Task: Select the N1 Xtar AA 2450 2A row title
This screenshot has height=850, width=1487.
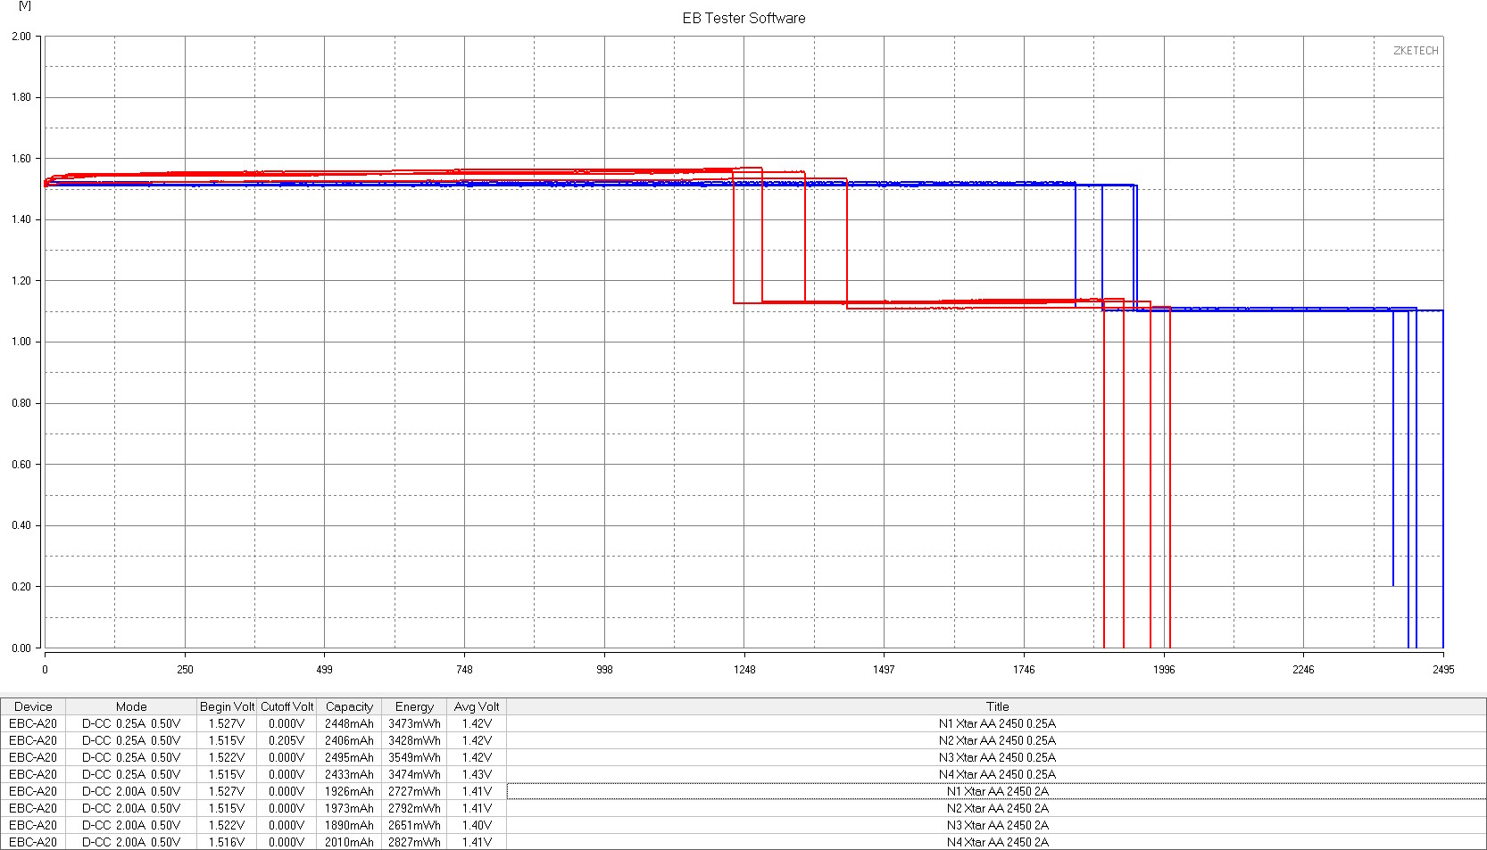Action: (997, 791)
